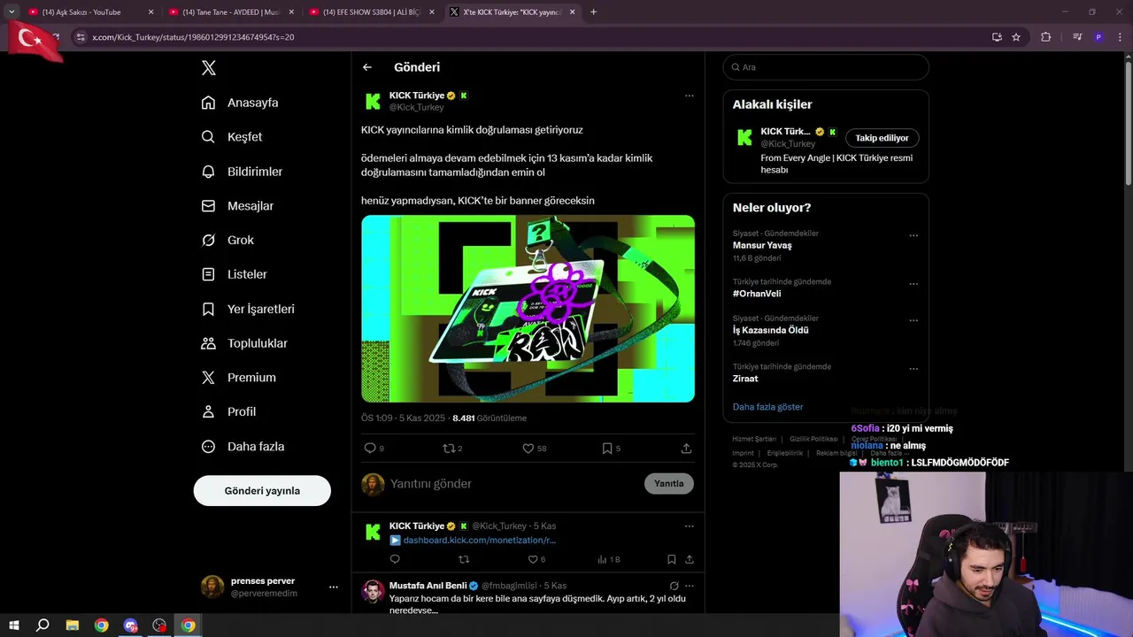This screenshot has width=1133, height=637.
Task: Open Mustafa Anıl Benli profile name
Action: (x=428, y=586)
